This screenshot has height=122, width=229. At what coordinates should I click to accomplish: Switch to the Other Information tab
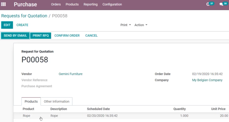pyautogui.click(x=57, y=101)
